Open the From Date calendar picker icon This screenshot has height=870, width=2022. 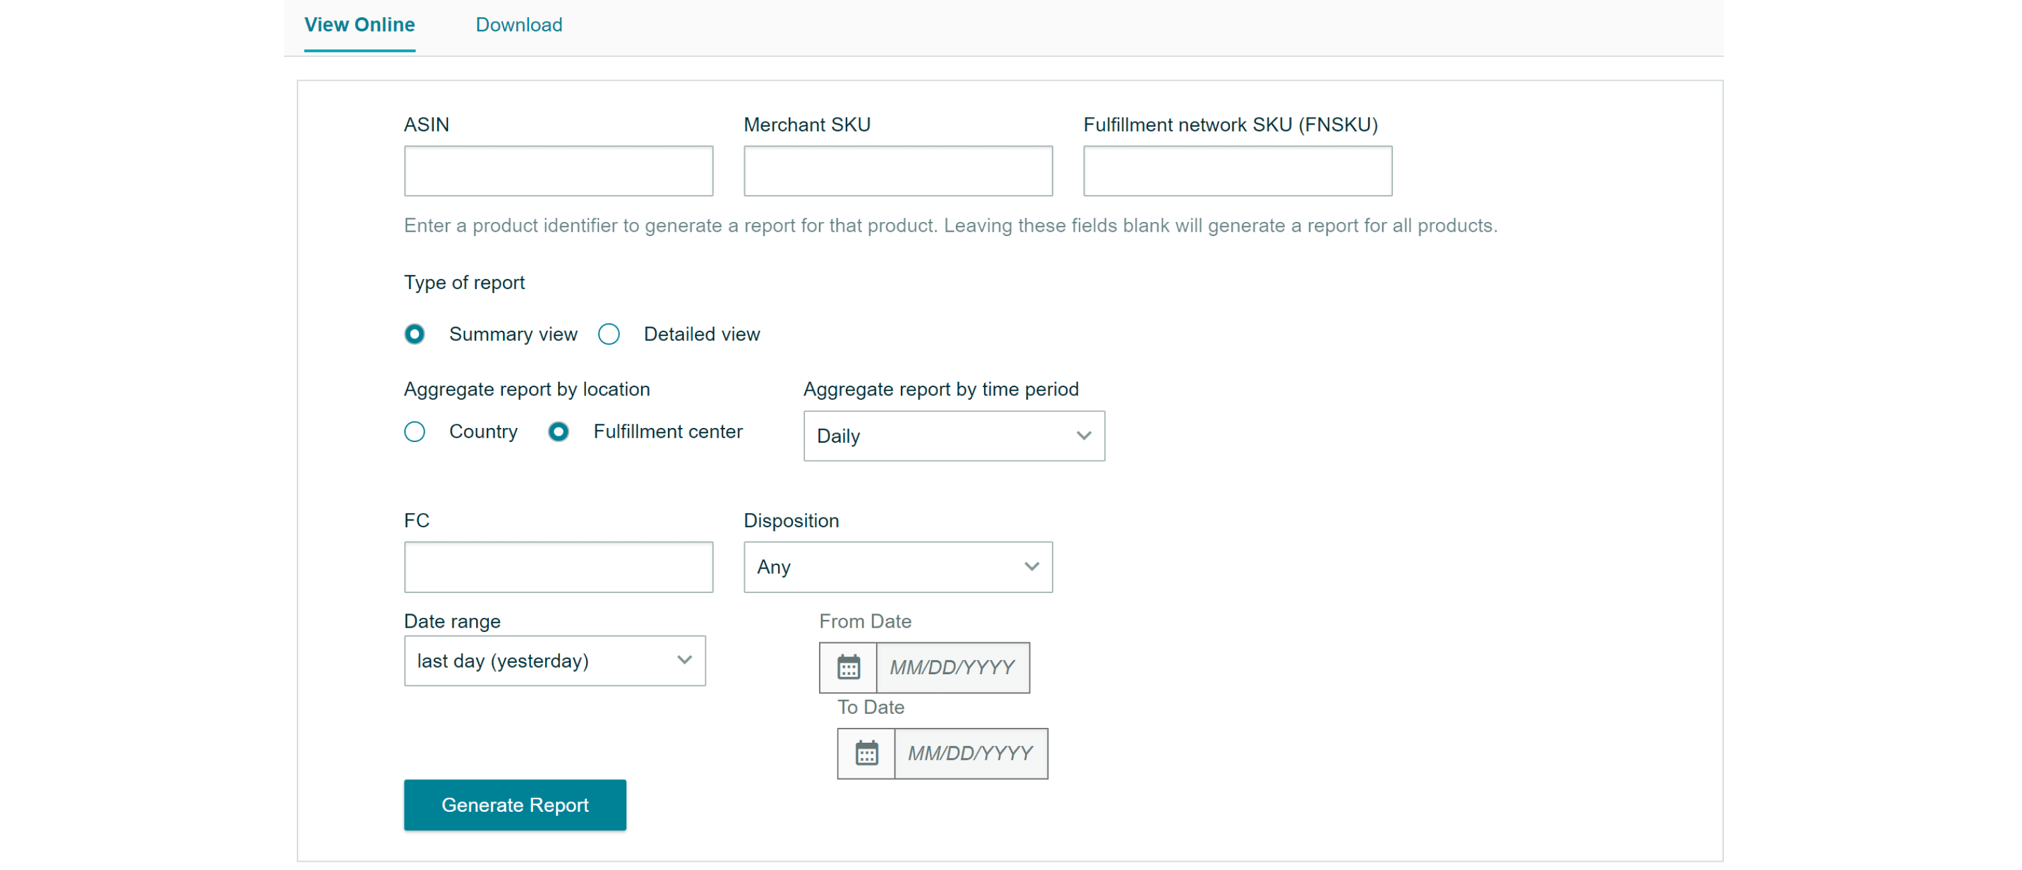(848, 668)
